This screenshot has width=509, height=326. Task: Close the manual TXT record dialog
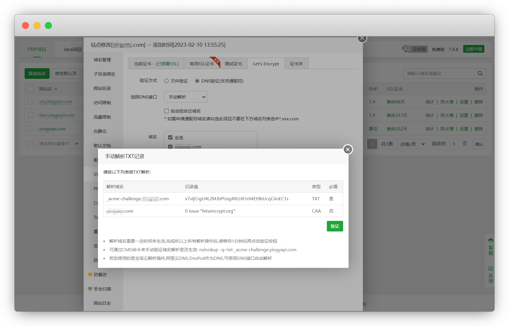(348, 149)
